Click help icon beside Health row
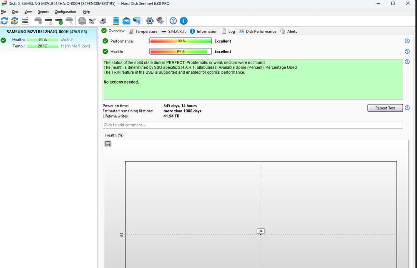 [407, 51]
